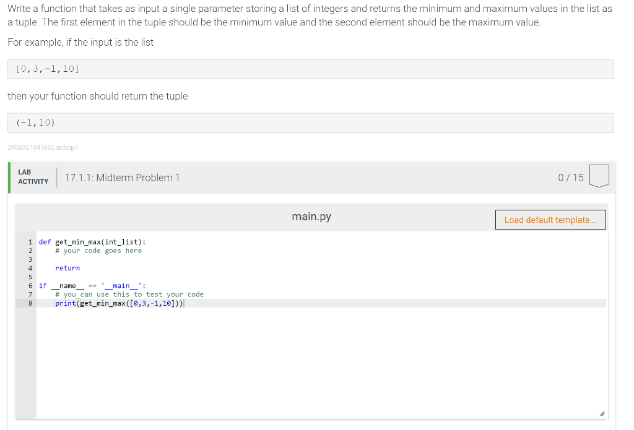This screenshot has width=634, height=430.
Task: Click line number 8 beside the print statement
Action: click(x=30, y=303)
